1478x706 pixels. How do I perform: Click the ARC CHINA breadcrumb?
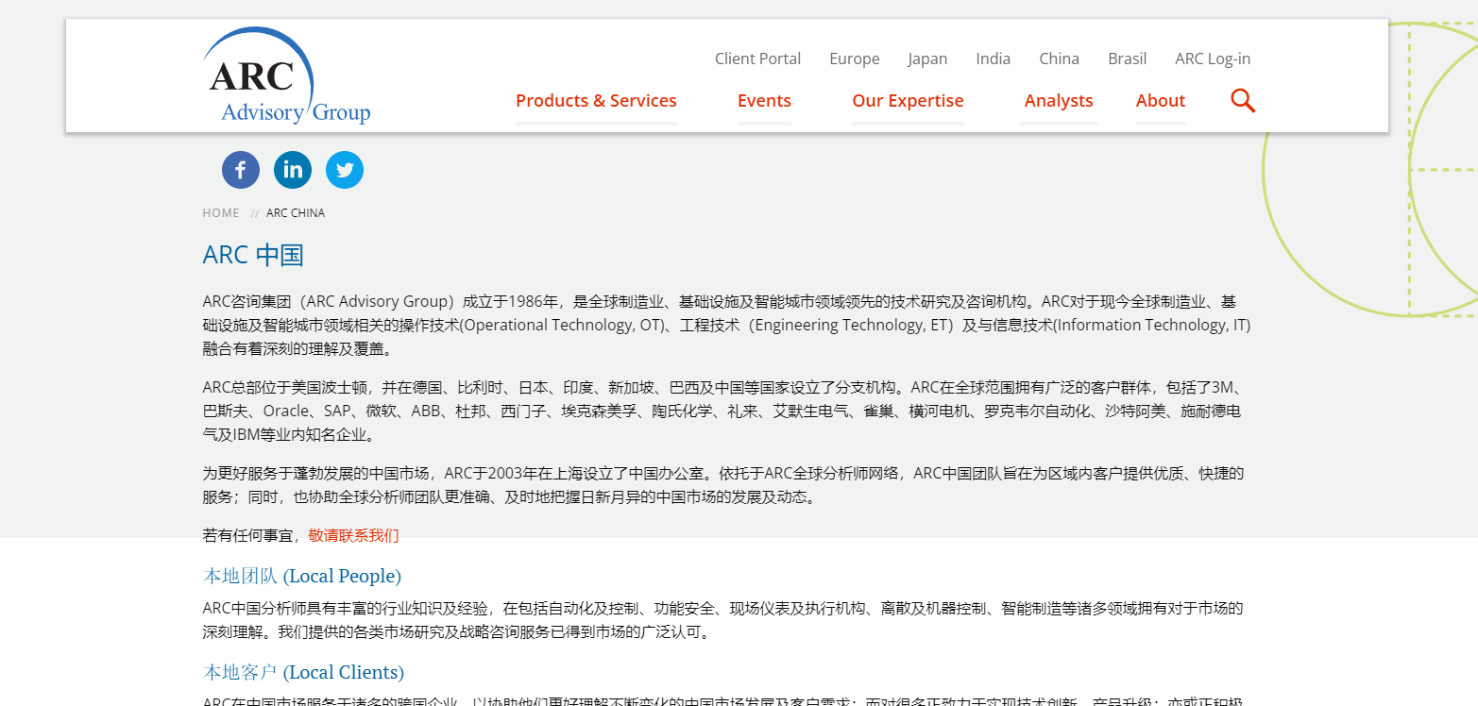[296, 213]
